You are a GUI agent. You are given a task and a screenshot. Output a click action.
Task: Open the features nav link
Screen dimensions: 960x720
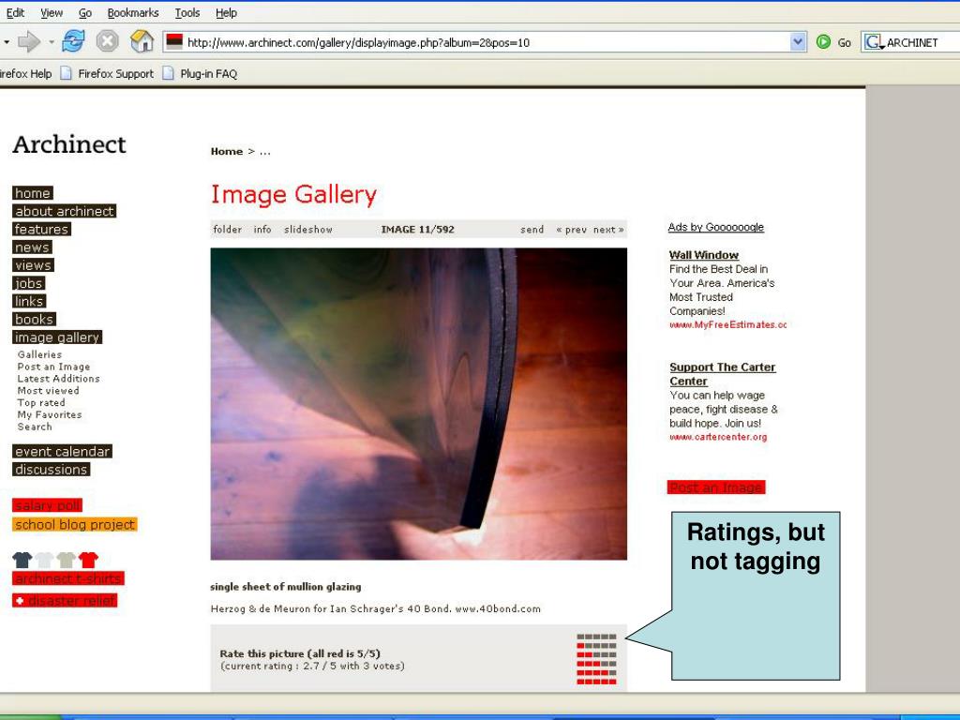point(41,229)
